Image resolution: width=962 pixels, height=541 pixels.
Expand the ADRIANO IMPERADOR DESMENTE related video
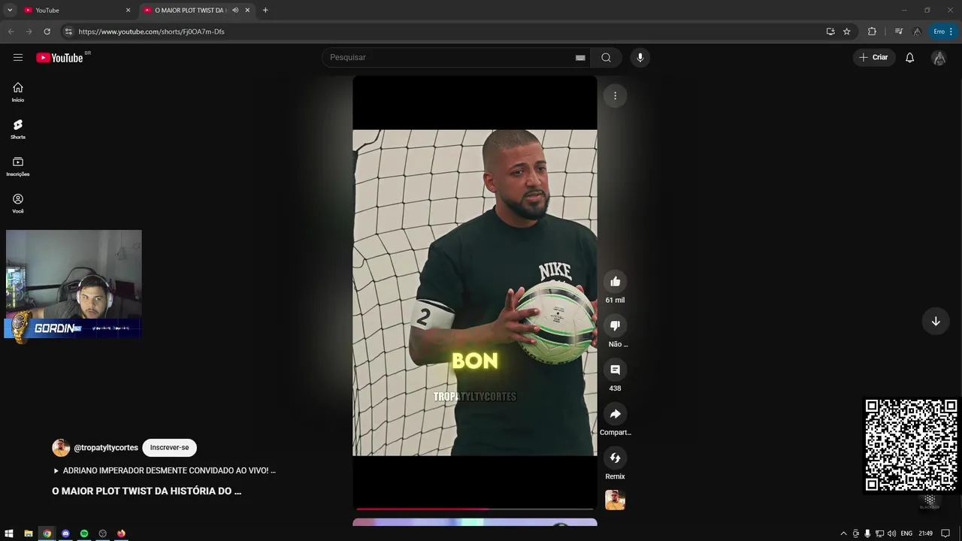pos(164,470)
